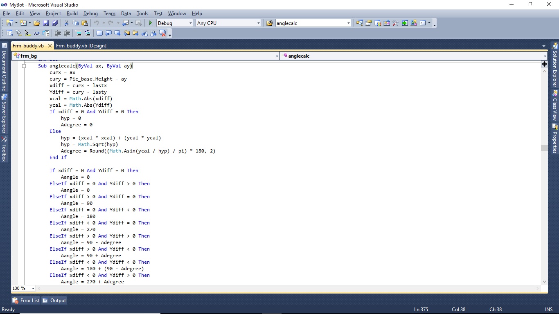Go to previous bookmark icon
Screen dimensions: 559x314
pyautogui.click(x=108, y=33)
